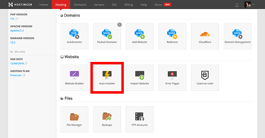Click external link icon beside PHP 7.0
The width and height of the screenshot is (265, 138).
[x=17, y=19]
